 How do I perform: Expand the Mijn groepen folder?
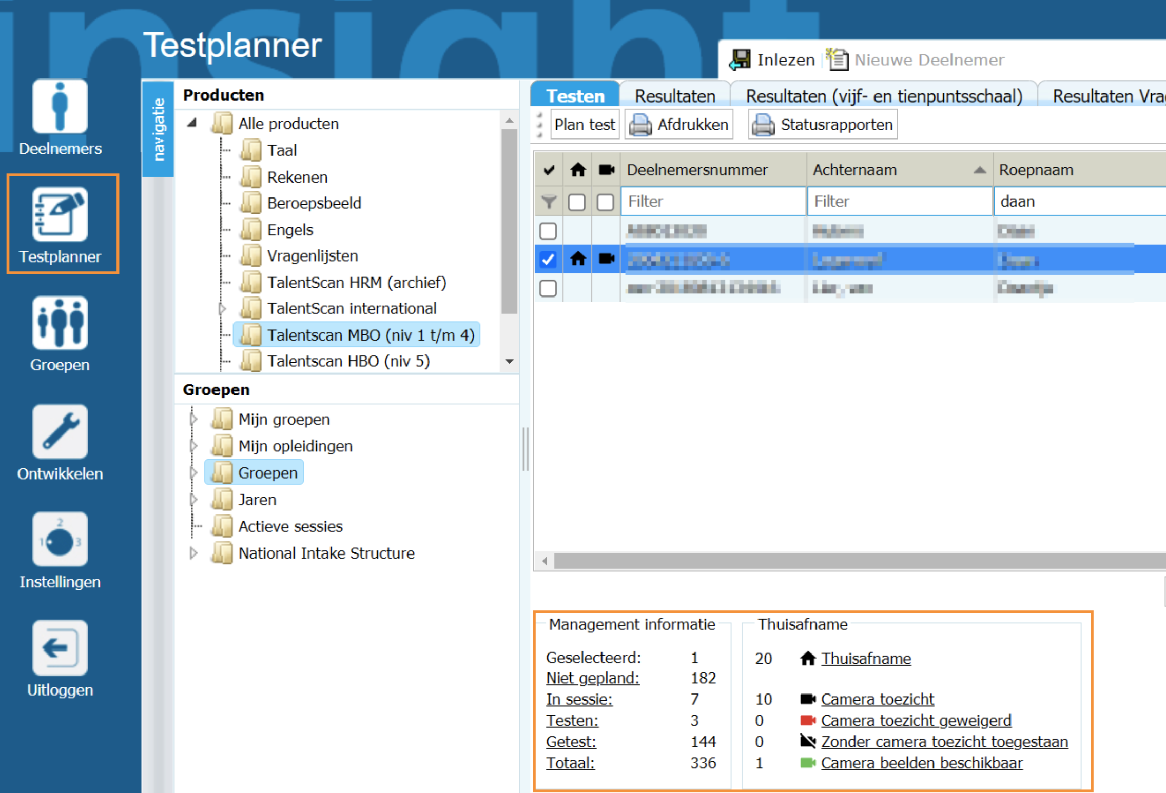pyautogui.click(x=193, y=419)
